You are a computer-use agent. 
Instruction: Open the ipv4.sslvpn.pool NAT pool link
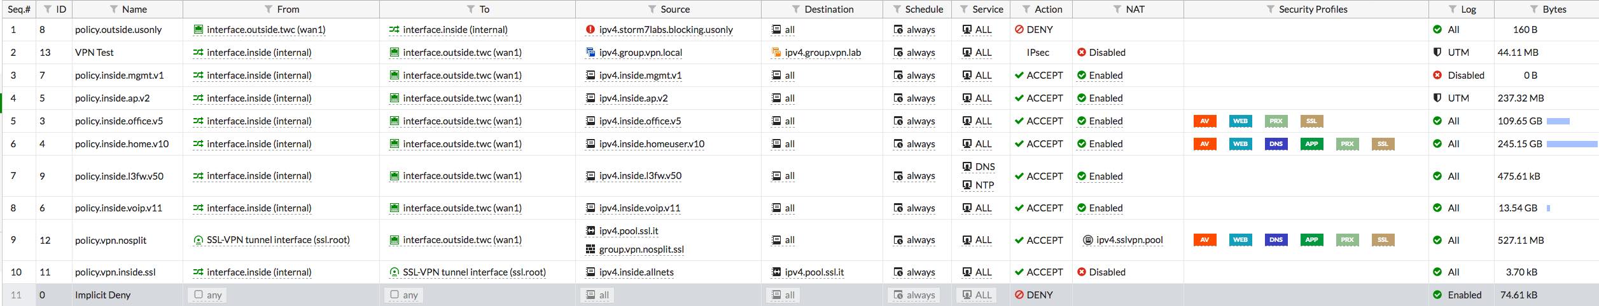click(x=1129, y=240)
